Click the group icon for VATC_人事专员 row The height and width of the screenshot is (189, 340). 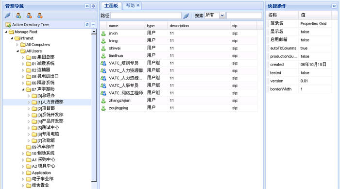click(x=103, y=86)
